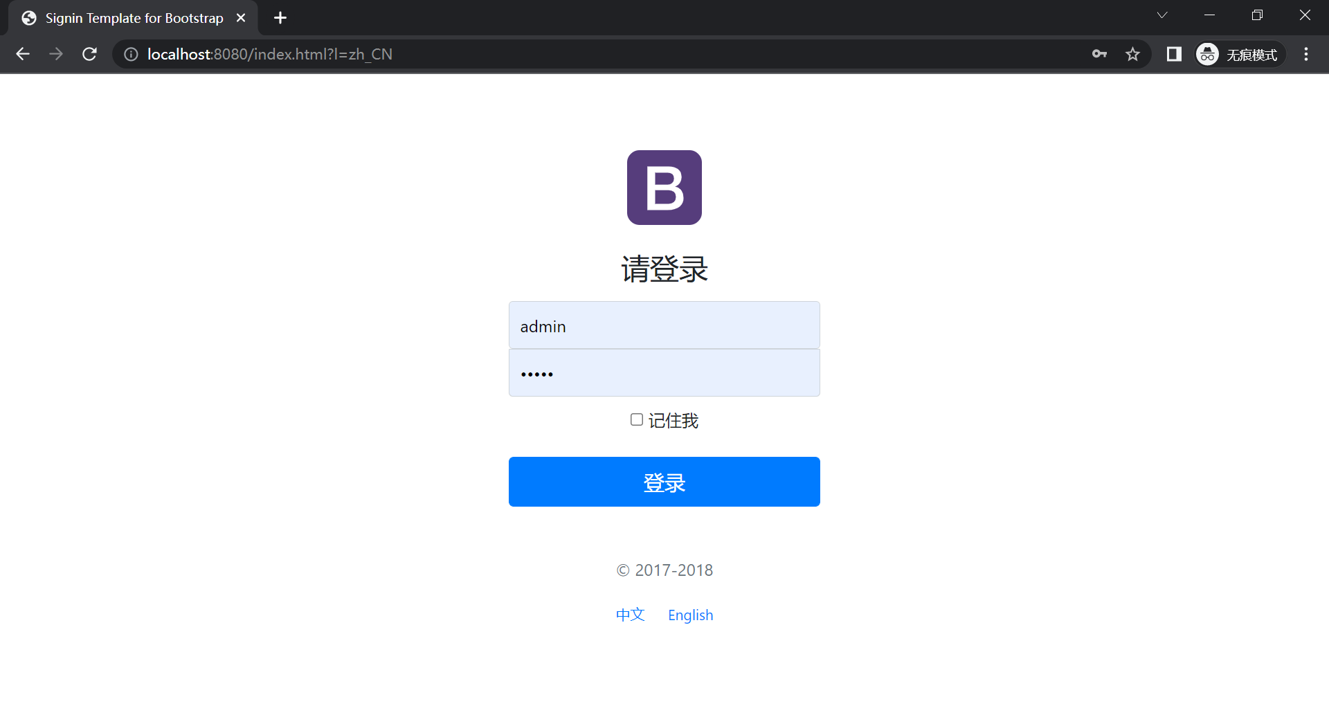Viewport: 1329px width, 706px height.
Task: Click the address bar URL
Action: coord(270,54)
